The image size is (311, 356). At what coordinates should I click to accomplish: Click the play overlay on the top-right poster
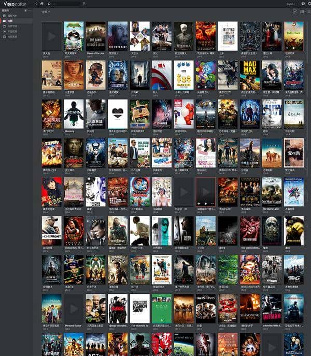(x=293, y=48)
